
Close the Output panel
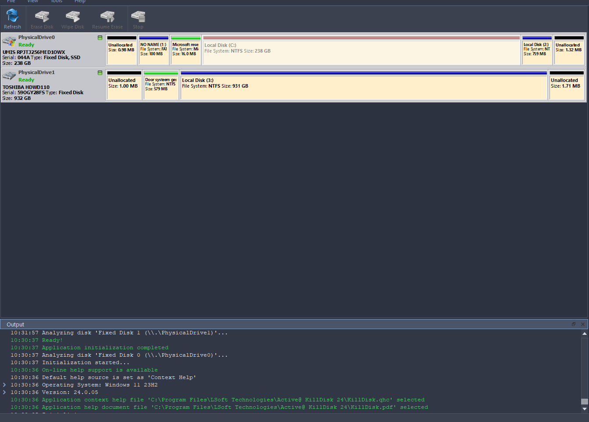pyautogui.click(x=583, y=324)
